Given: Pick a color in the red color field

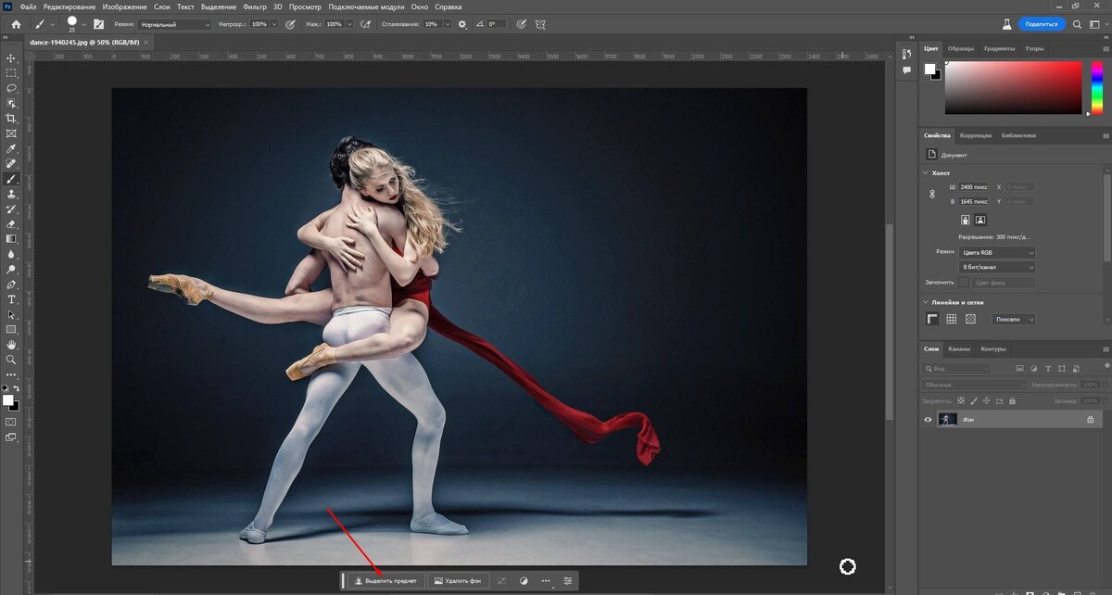Looking at the screenshot, I should point(1013,88).
